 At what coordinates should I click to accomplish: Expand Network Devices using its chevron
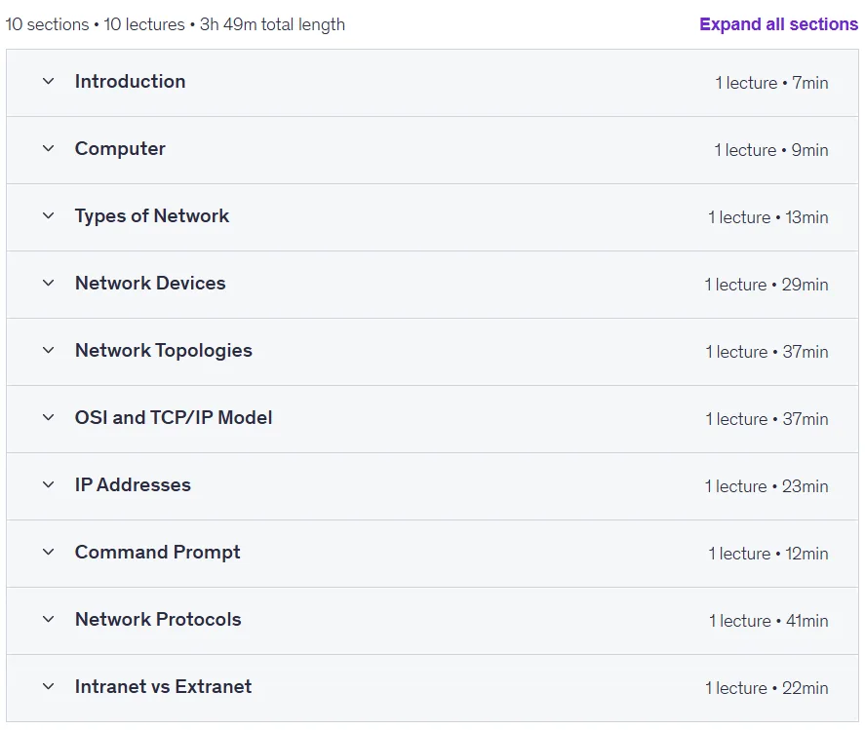pos(49,284)
